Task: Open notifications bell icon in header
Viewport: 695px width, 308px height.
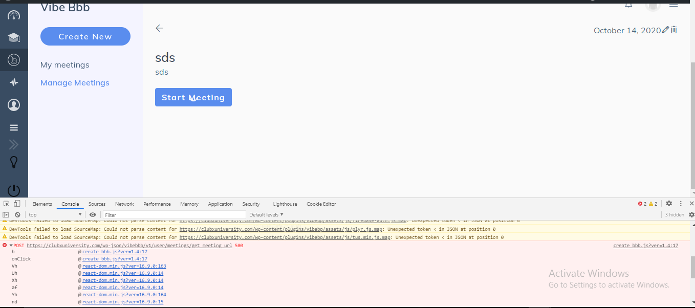Action: (628, 4)
